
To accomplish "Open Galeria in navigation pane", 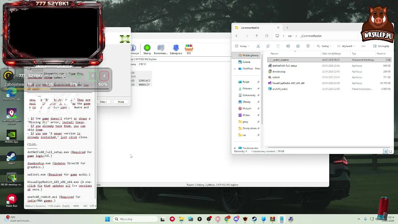I will tap(247, 62).
